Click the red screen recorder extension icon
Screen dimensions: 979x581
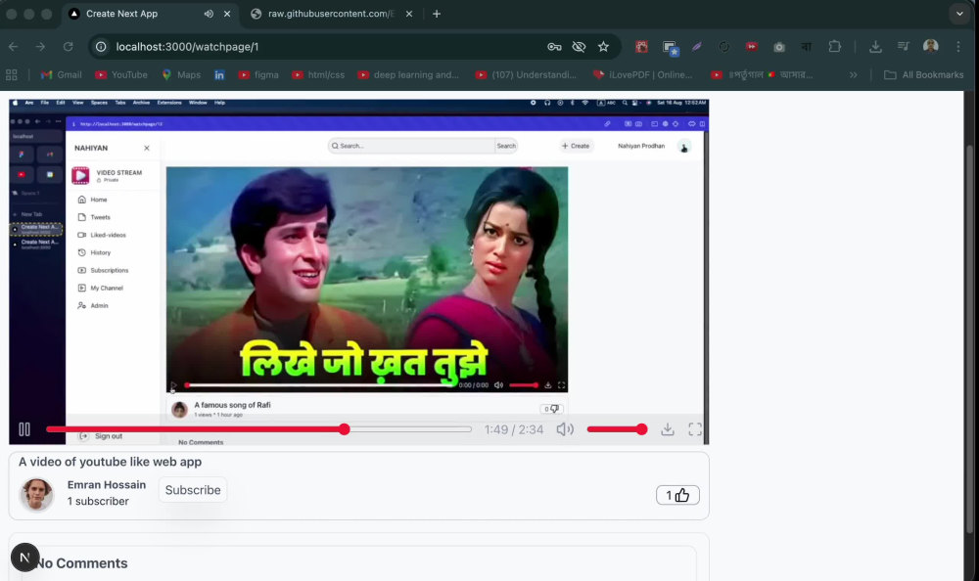coord(641,47)
